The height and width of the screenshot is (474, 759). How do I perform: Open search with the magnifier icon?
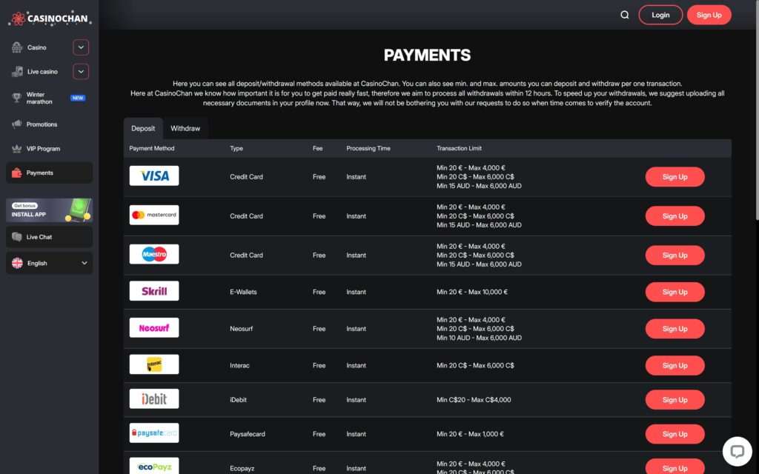625,14
